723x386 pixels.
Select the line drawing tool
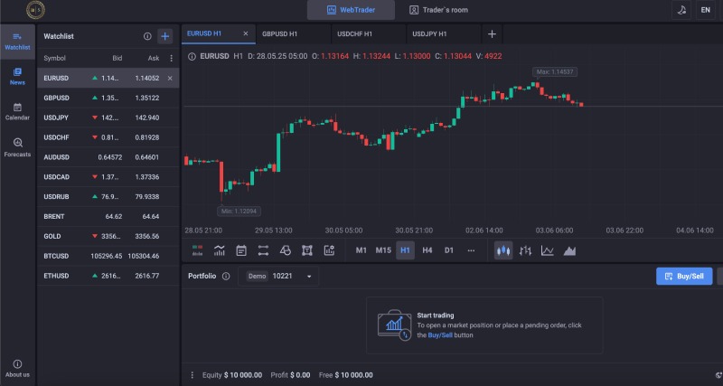tap(263, 250)
